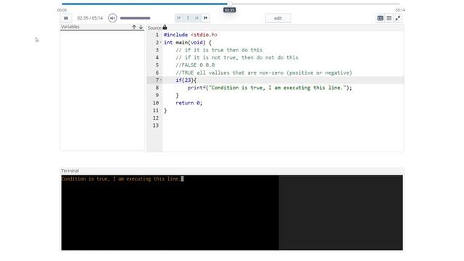Pause the playback
The height and width of the screenshot is (261, 464).
point(66,18)
